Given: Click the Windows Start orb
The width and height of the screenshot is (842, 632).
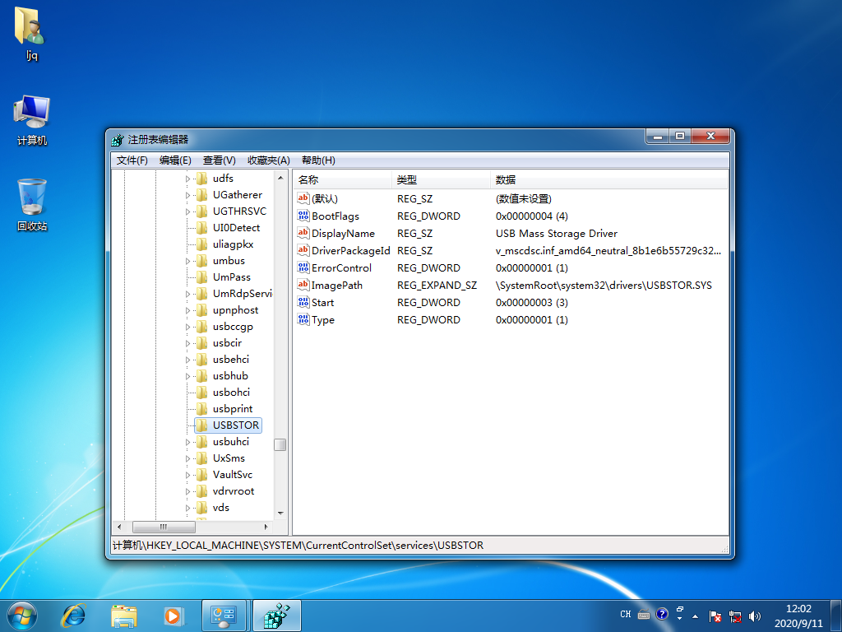Looking at the screenshot, I should pyautogui.click(x=21, y=615).
